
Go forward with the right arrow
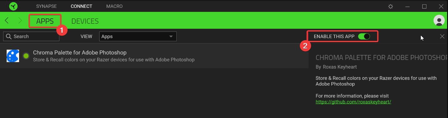[20, 21]
